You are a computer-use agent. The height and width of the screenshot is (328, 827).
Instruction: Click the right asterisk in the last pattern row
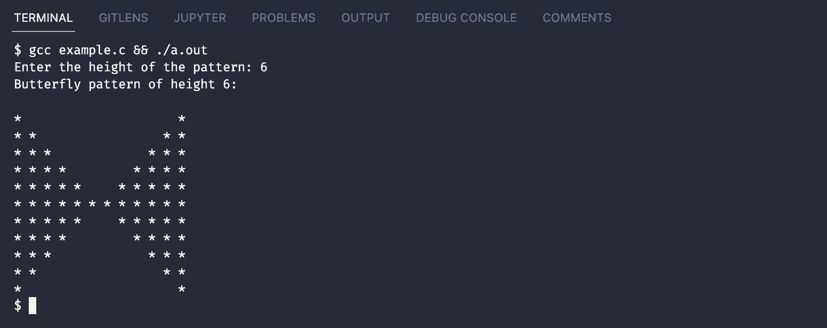[x=182, y=289]
